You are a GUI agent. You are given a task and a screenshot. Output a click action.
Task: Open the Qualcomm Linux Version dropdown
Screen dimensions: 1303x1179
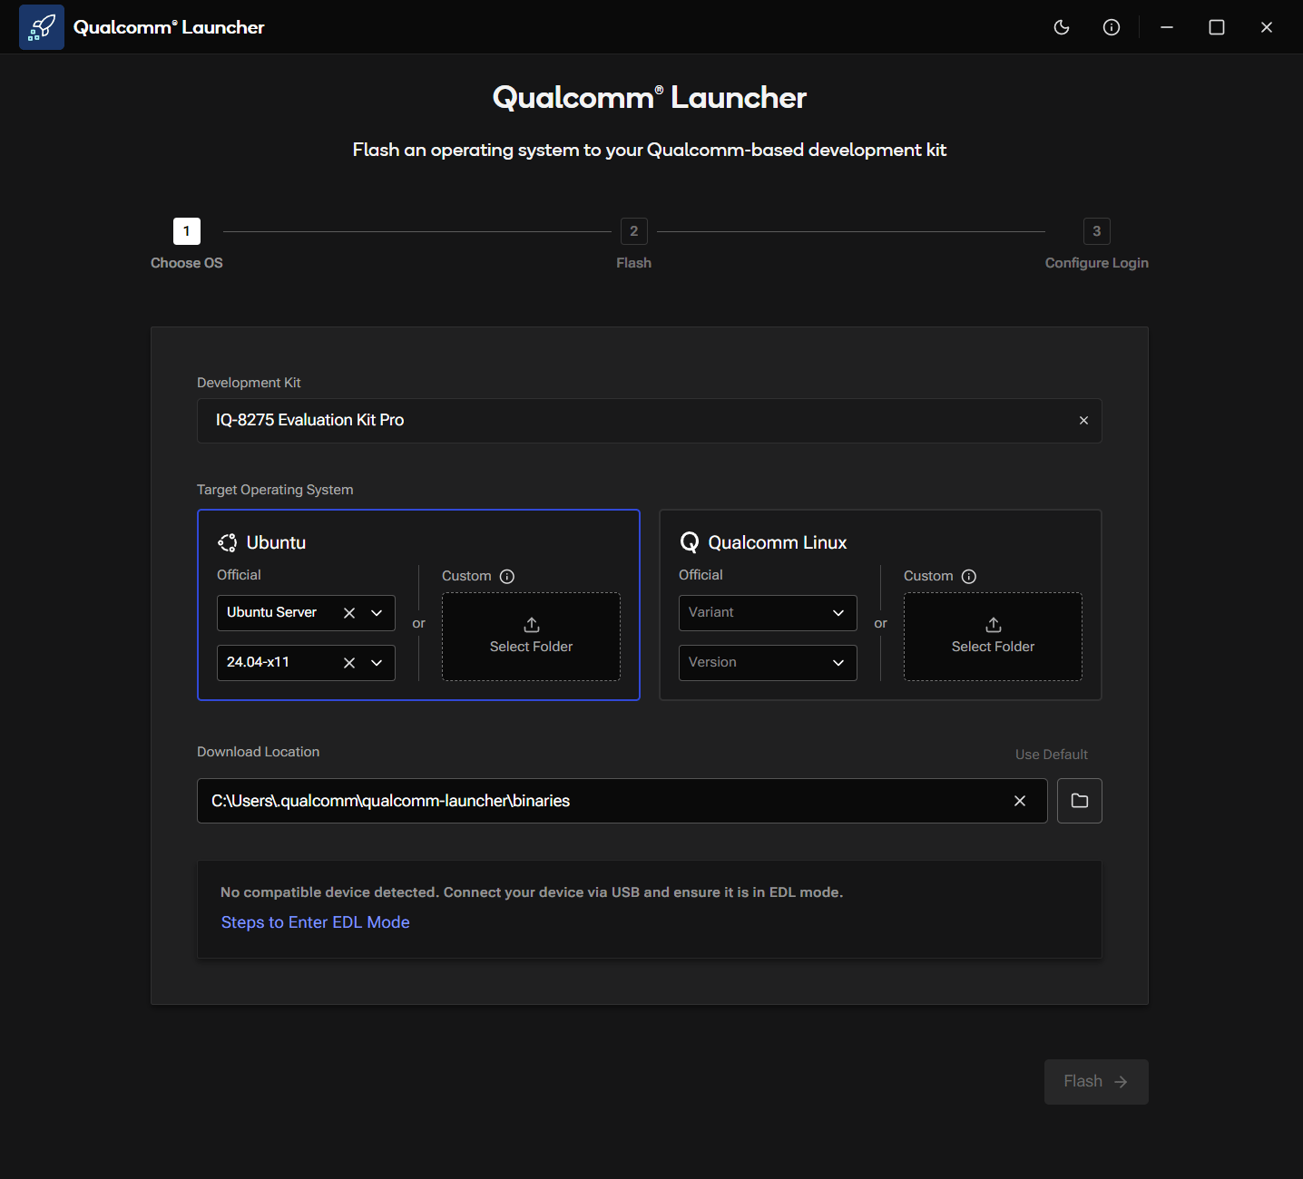[x=768, y=663]
